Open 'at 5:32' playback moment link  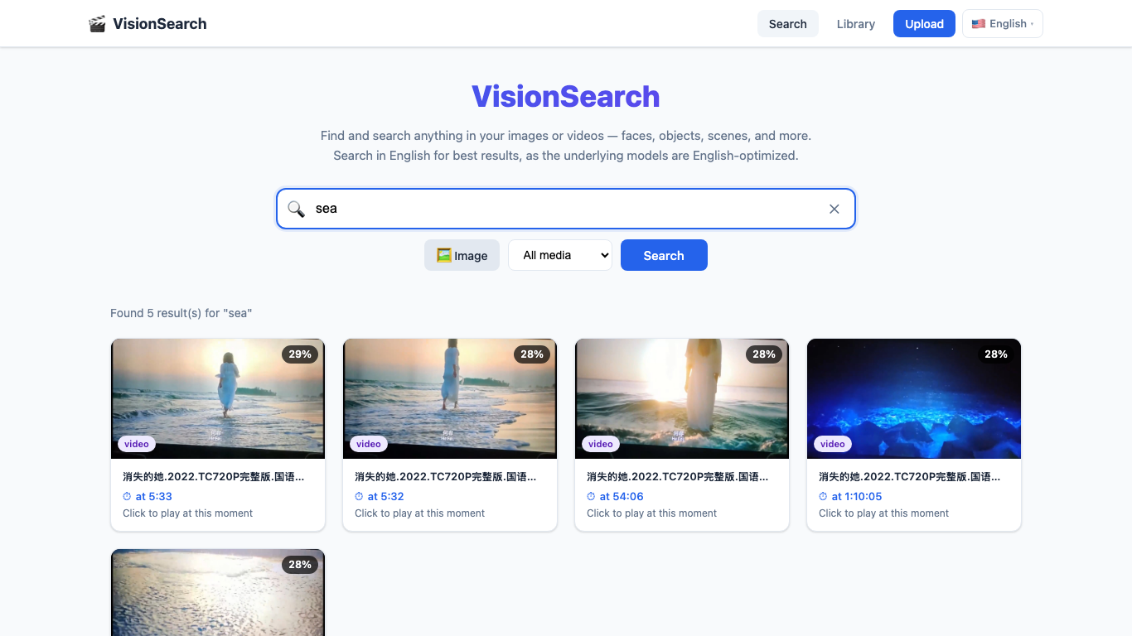tap(385, 496)
